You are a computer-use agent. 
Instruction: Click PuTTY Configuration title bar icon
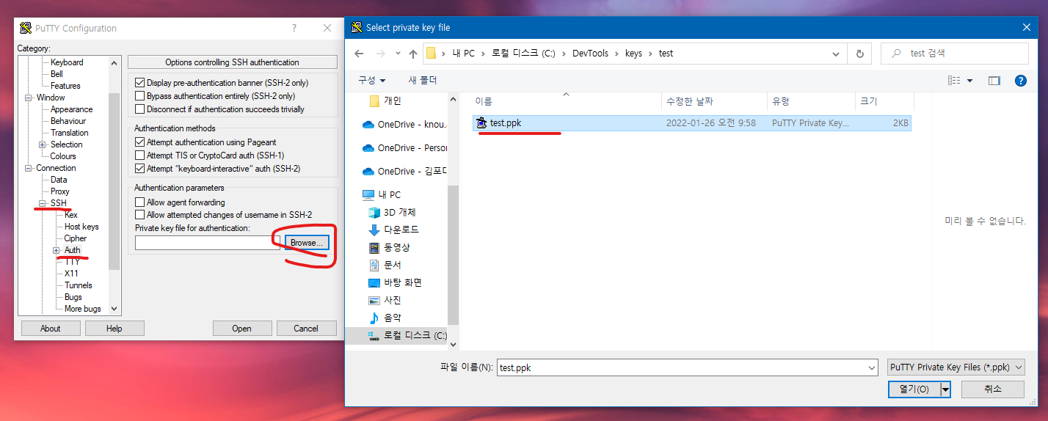pos(26,28)
